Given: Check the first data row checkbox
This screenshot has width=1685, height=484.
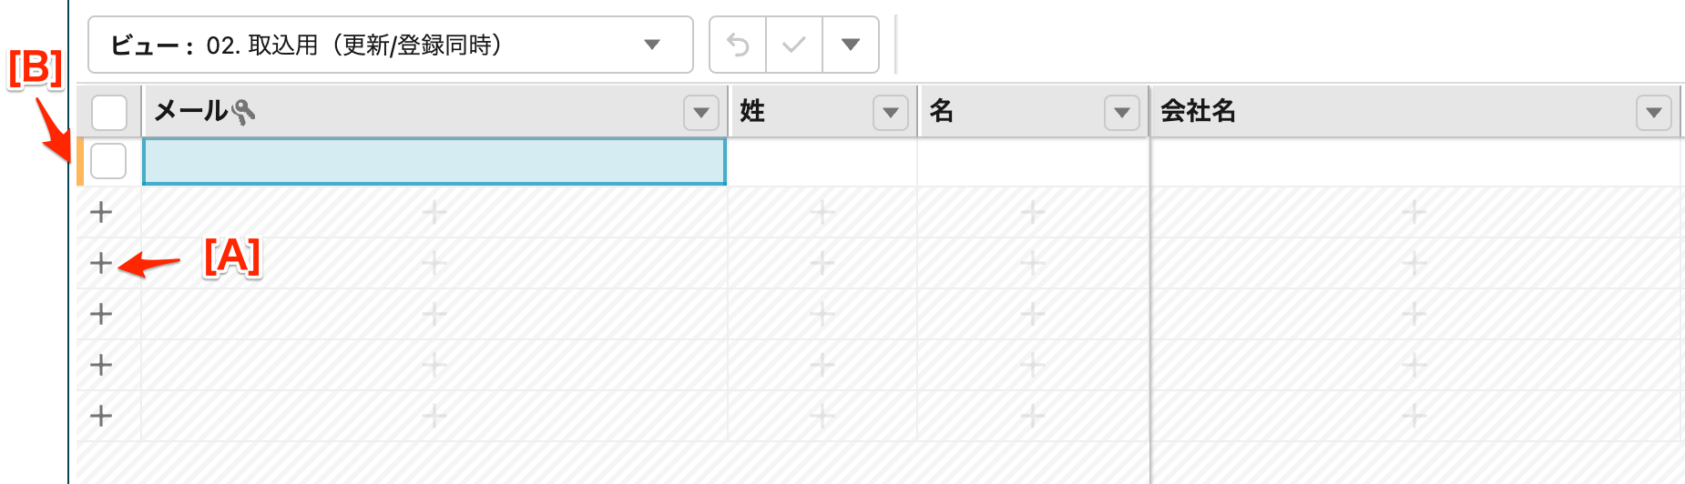Looking at the screenshot, I should coord(108,162).
